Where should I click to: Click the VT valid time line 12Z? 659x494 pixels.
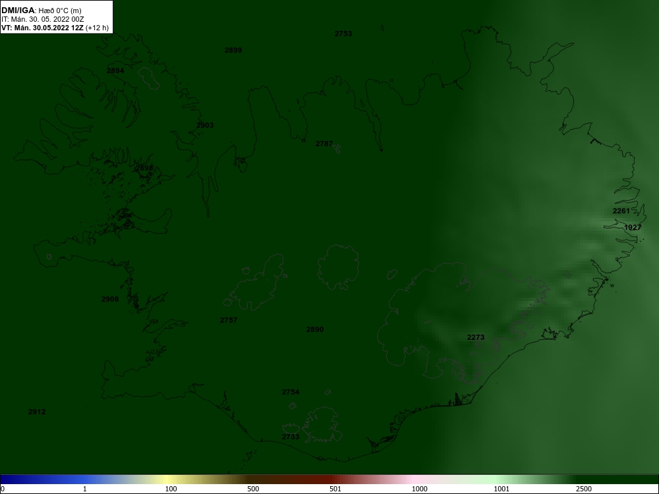pos(55,28)
